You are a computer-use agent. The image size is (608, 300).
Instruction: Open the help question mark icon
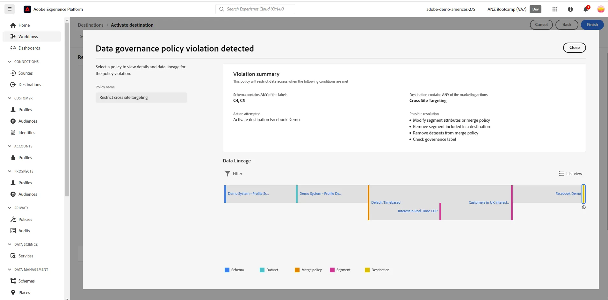pos(570,9)
